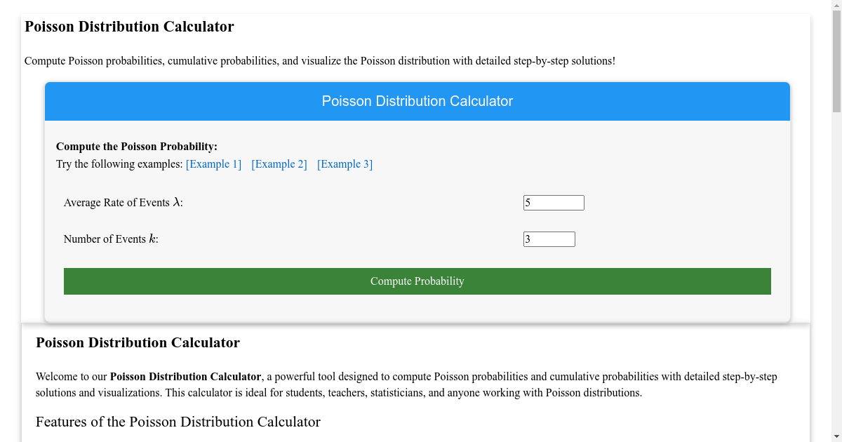Load the Example 1 preset
The width and height of the screenshot is (842, 442).
tap(213, 163)
